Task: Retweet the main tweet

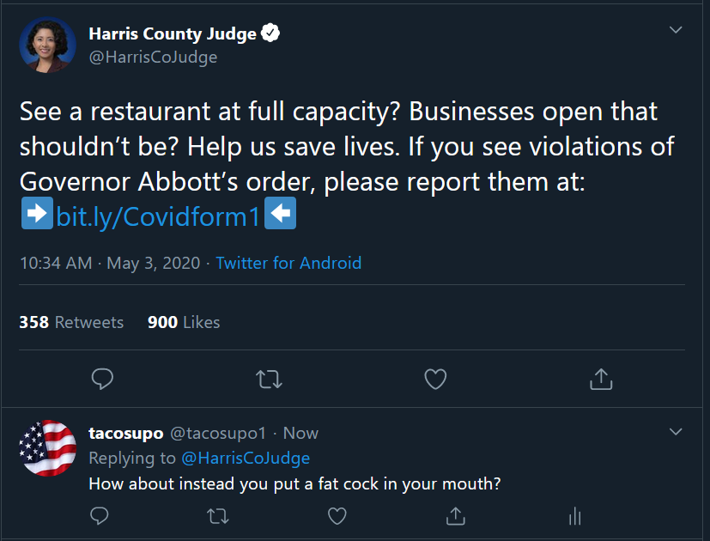Action: (x=269, y=379)
